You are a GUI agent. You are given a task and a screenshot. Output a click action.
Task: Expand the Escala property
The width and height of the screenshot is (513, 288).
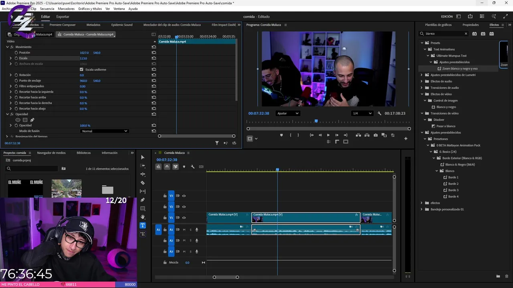click(10, 58)
